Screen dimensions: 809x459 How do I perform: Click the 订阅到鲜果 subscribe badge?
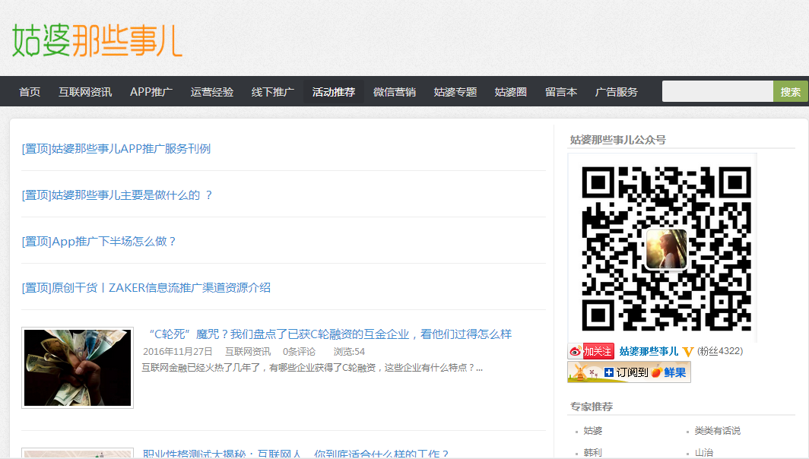(x=629, y=372)
